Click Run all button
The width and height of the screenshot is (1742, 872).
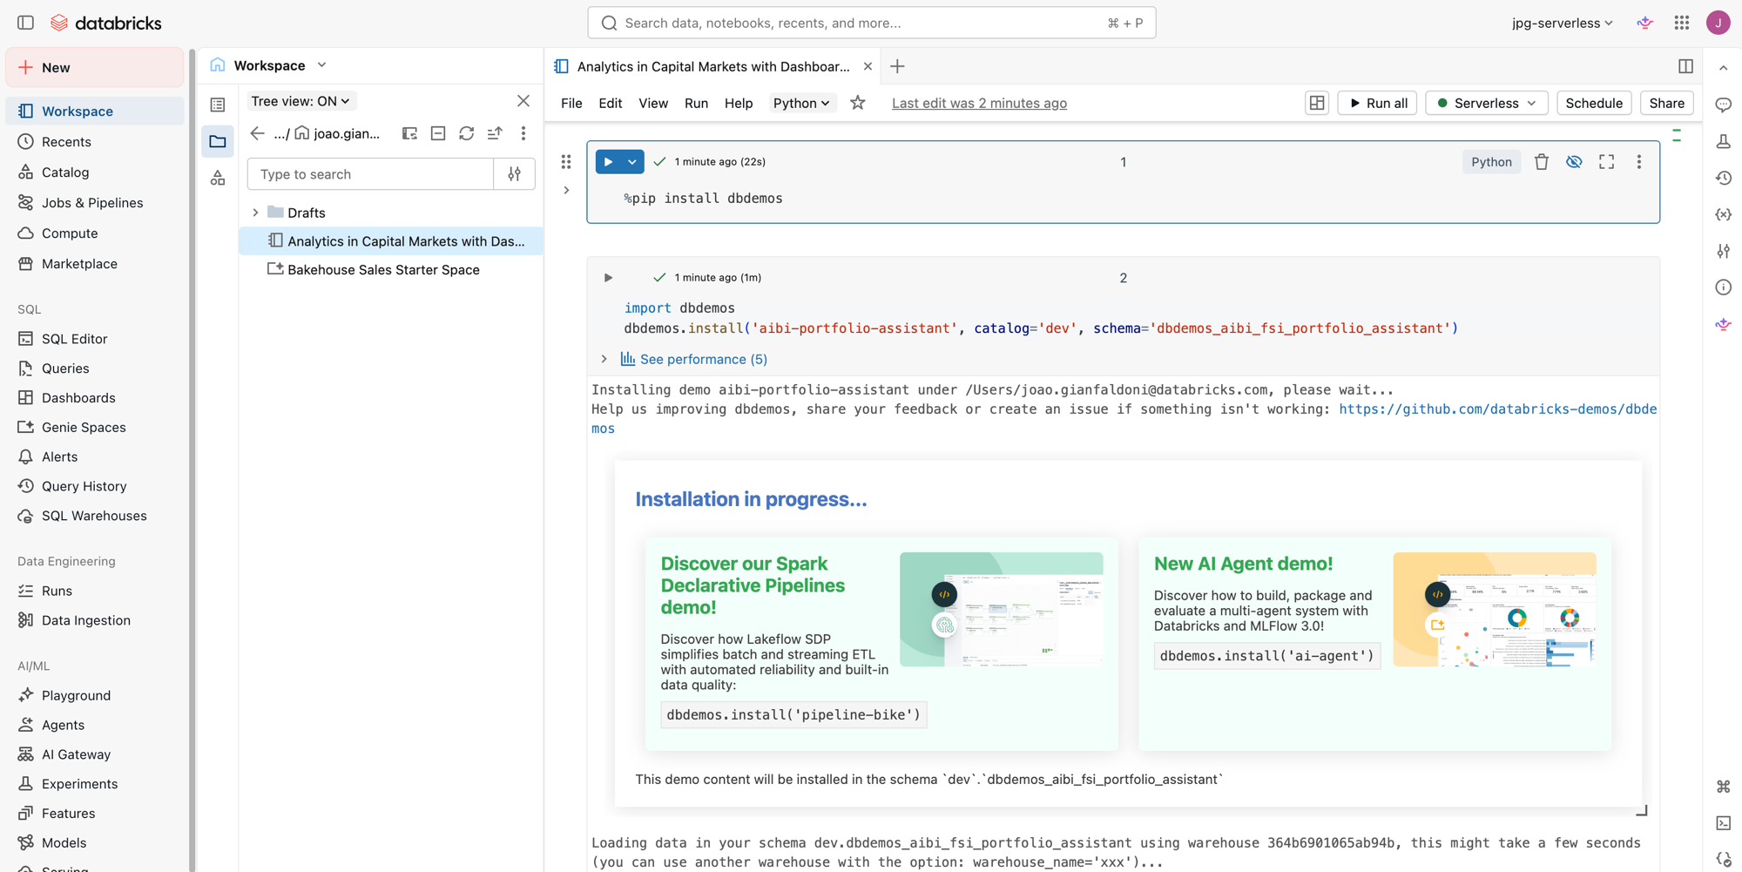[1378, 103]
